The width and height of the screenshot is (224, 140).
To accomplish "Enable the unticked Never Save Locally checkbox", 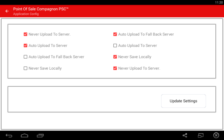I will (26, 68).
